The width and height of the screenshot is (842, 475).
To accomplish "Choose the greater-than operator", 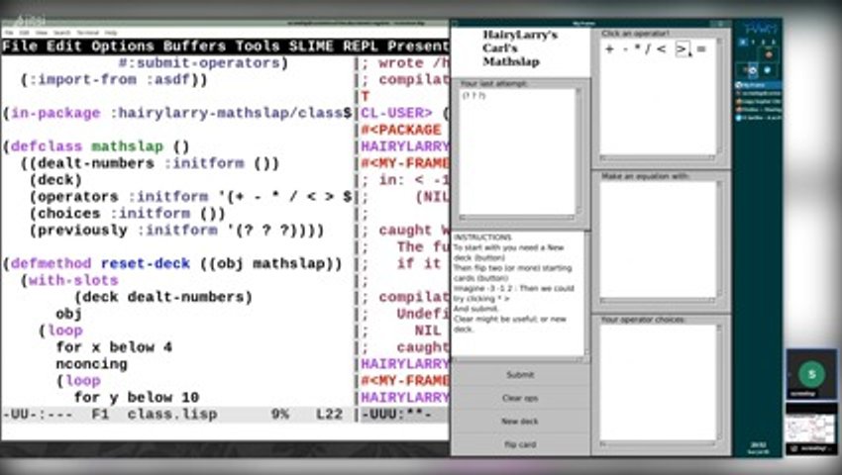I will pyautogui.click(x=682, y=48).
